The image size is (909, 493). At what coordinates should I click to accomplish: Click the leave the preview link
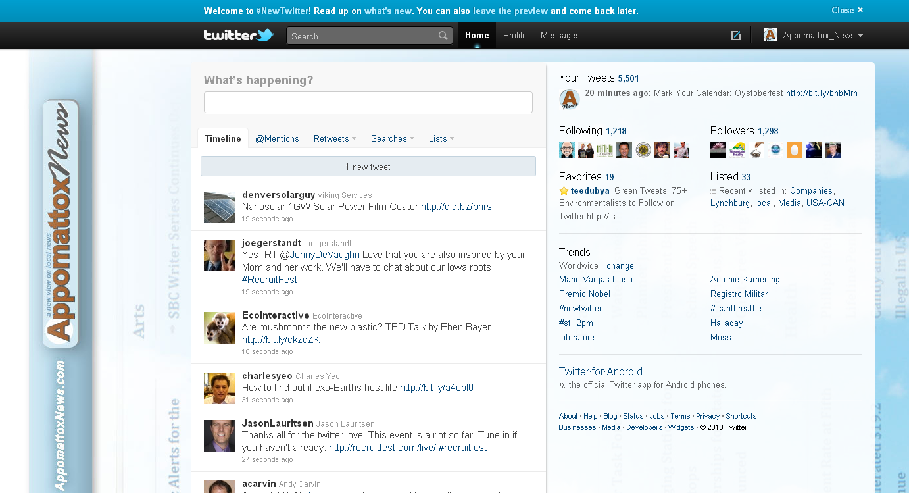click(510, 11)
